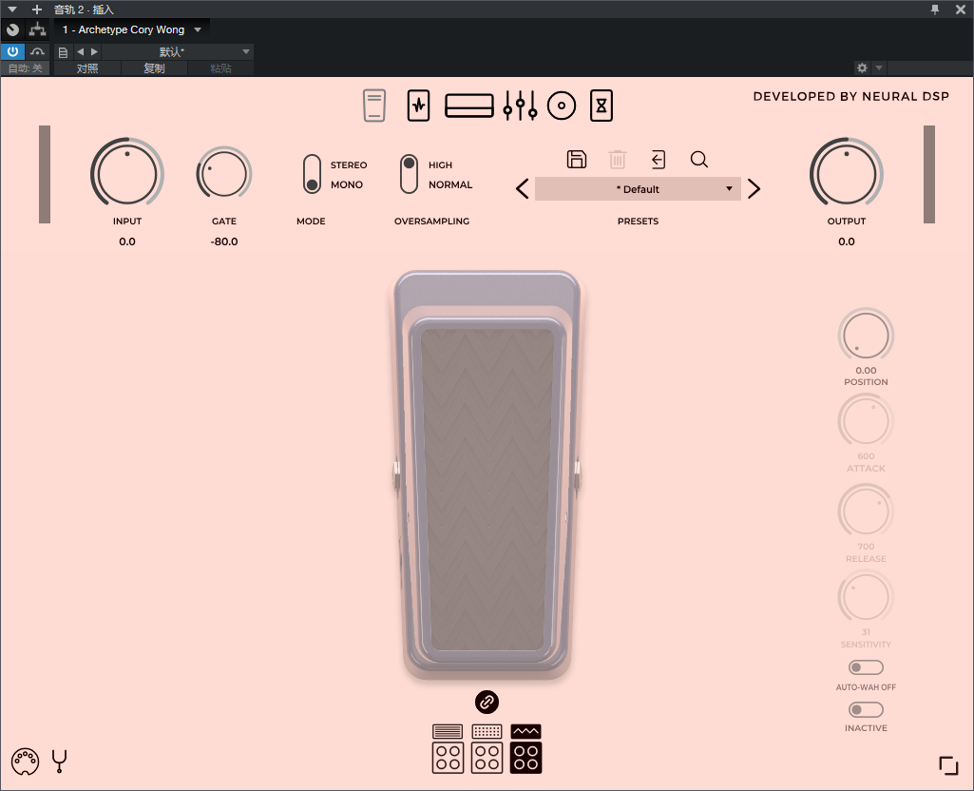Go to the next plugin preset
Screen dimensions: 974x791
[x=754, y=189]
